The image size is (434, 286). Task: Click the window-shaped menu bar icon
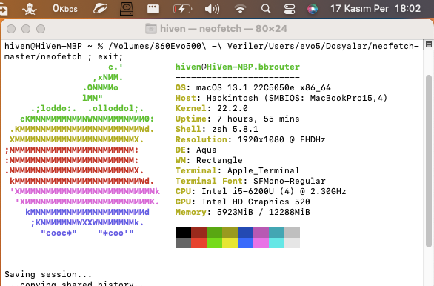click(x=153, y=9)
